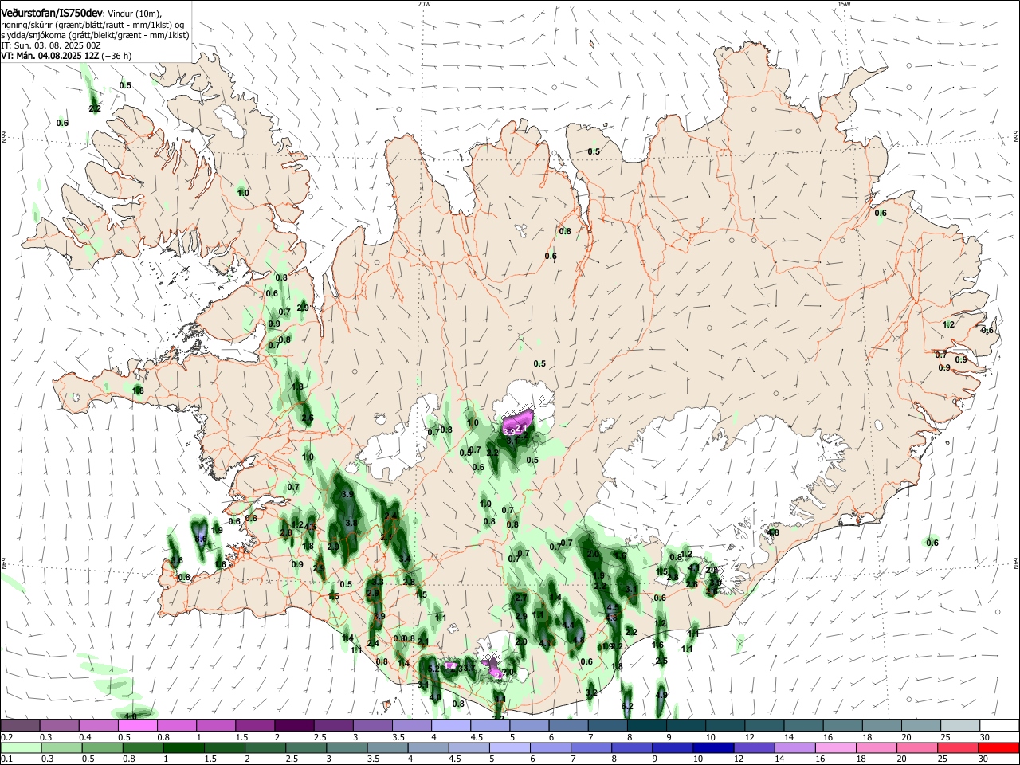Screen dimensions: 1020x765
Task: Click the 4.0 precipitation value
Action: [435, 697]
